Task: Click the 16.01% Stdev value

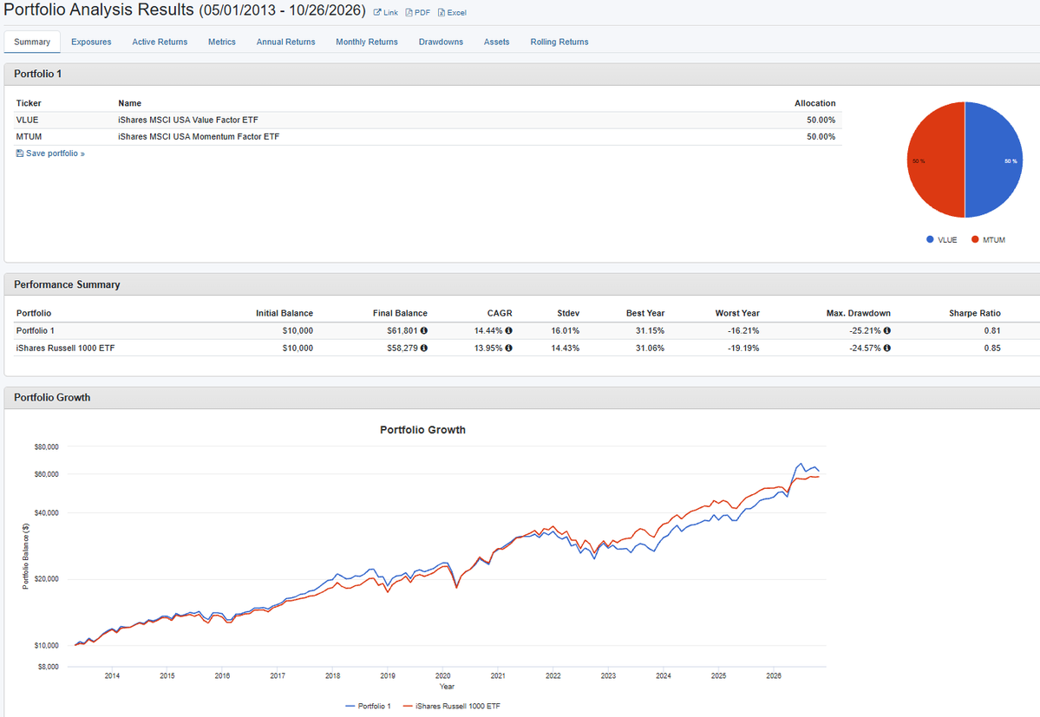Action: point(565,330)
